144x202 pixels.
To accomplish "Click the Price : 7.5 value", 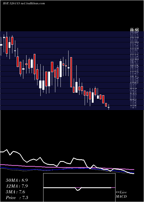I will [17, 198].
